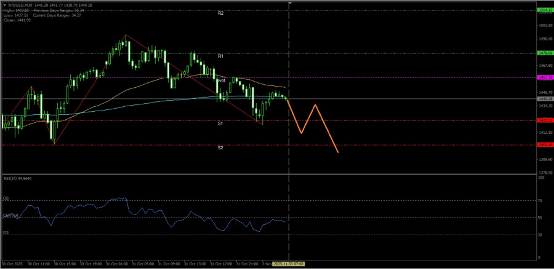Click the S1 support label
Viewport: 554px width, 269px height.
click(220, 123)
